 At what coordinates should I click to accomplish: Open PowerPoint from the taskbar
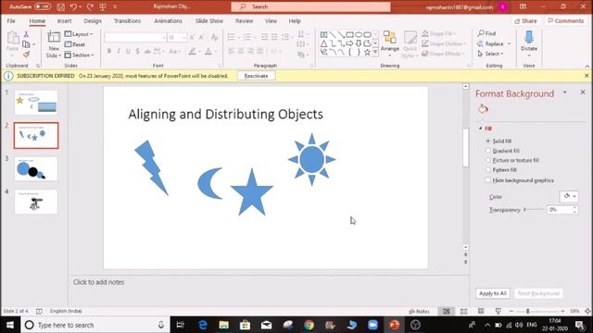(x=394, y=325)
